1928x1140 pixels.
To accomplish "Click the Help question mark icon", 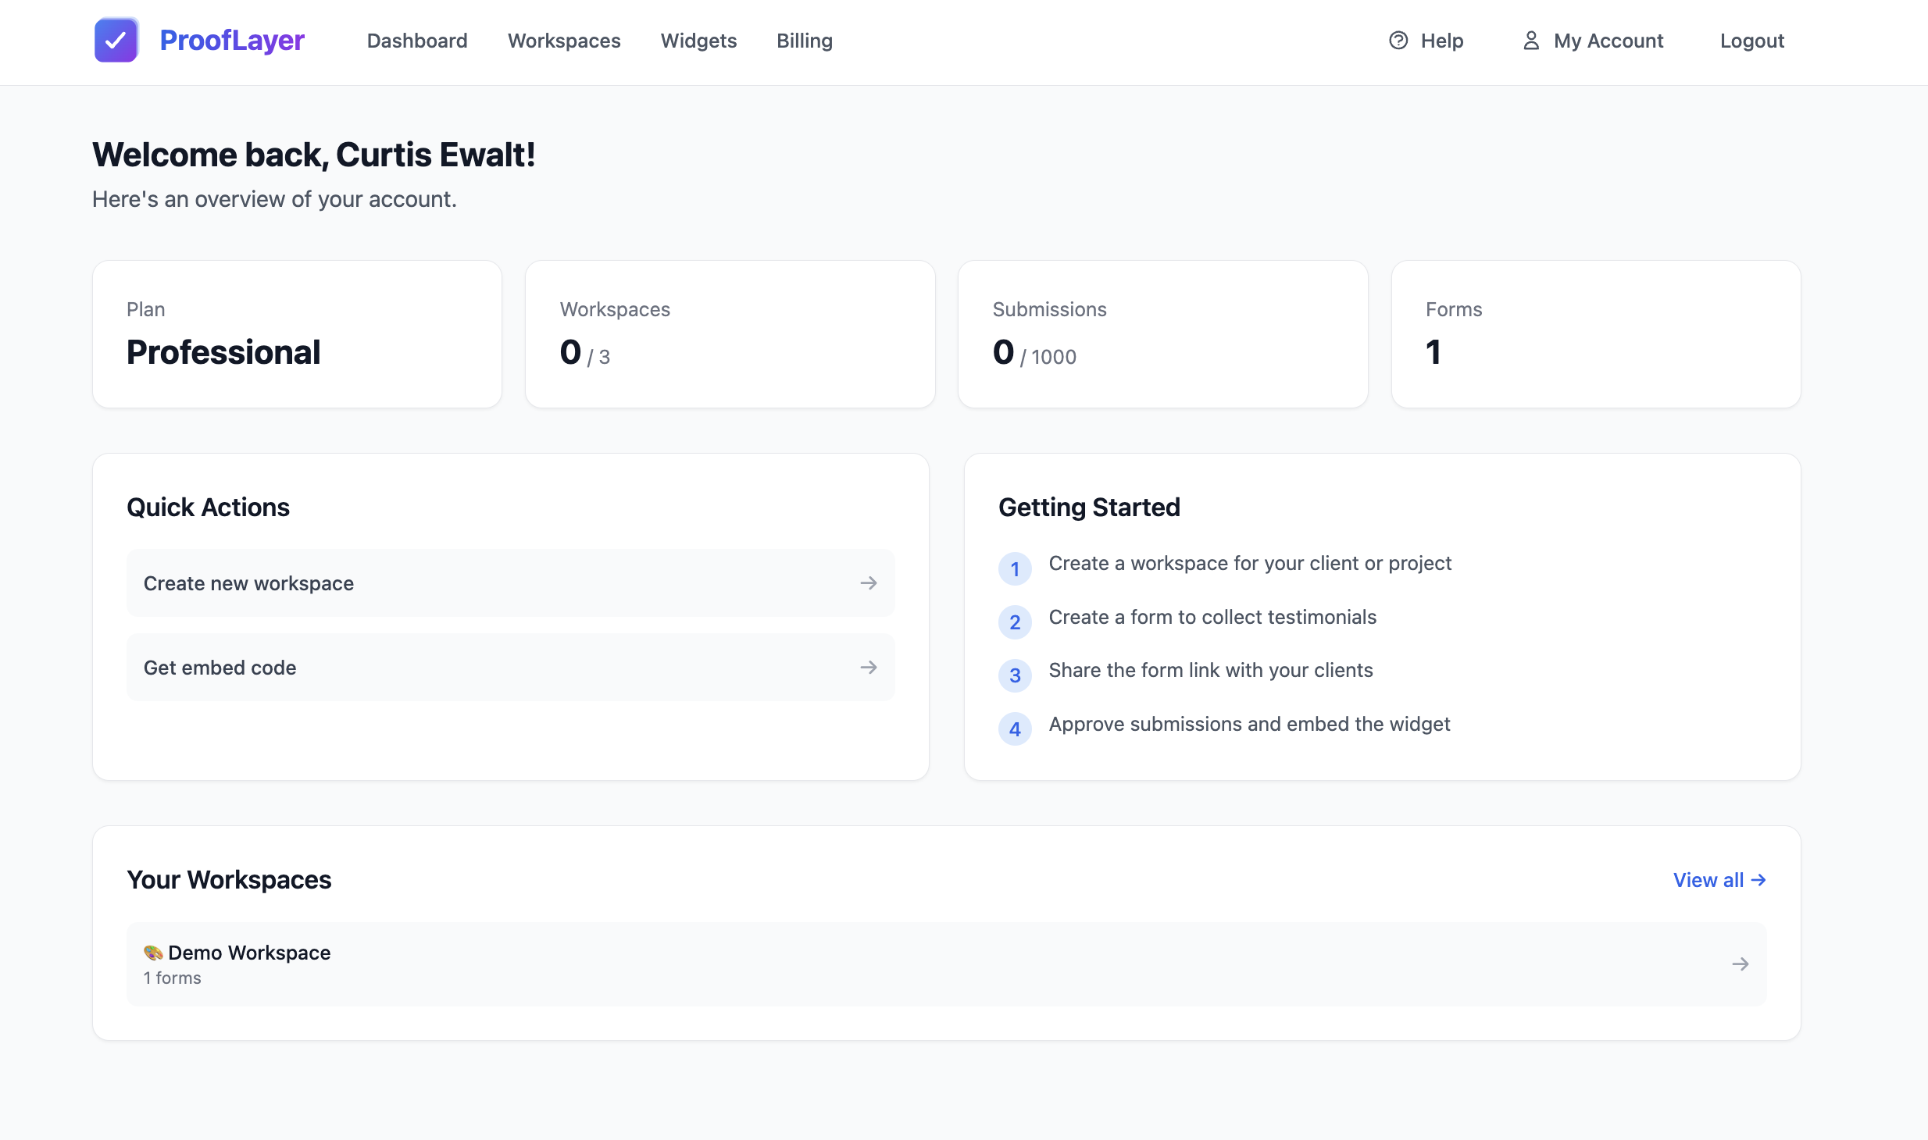I will [1398, 41].
